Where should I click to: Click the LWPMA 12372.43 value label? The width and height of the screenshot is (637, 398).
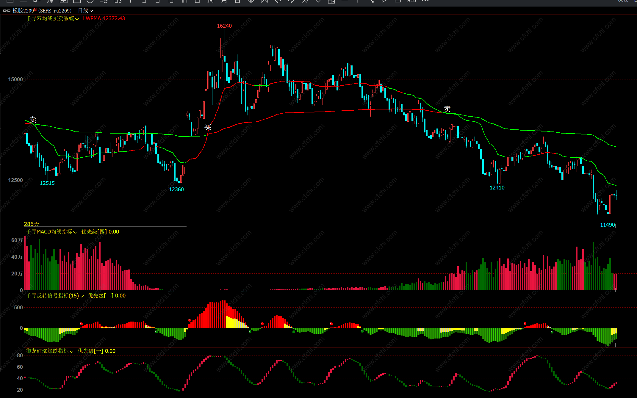(104, 18)
